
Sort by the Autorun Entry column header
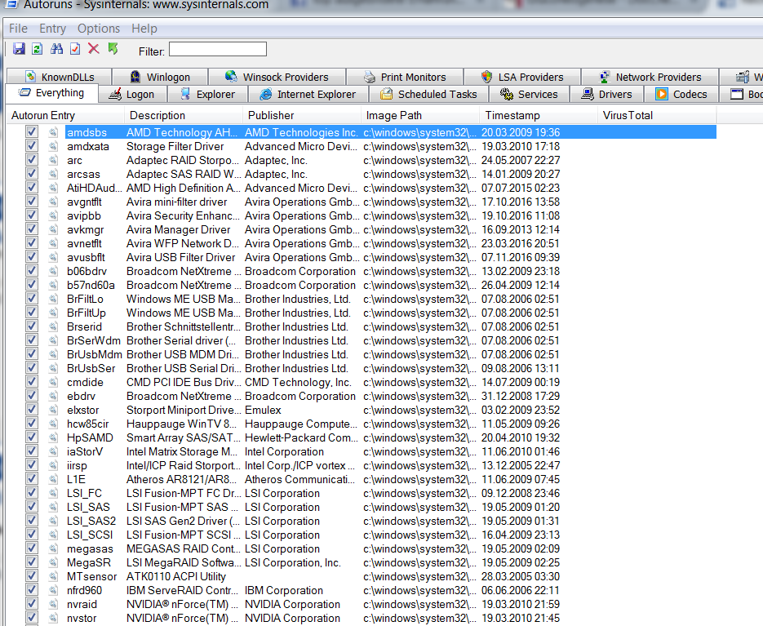(66, 115)
